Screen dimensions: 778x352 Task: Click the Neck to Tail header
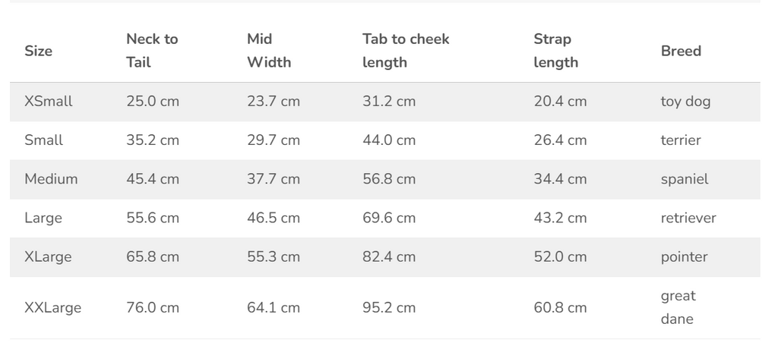coord(152,51)
